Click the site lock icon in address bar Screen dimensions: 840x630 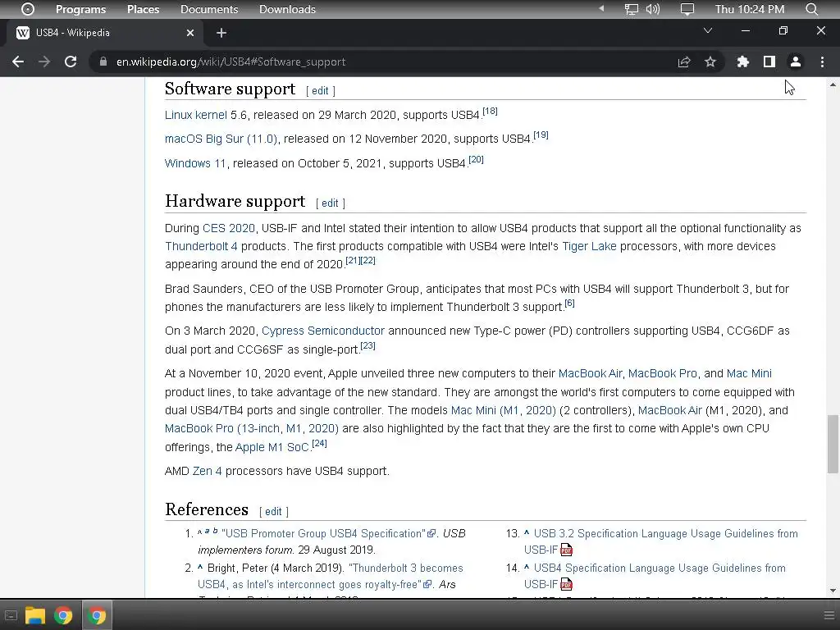click(x=103, y=62)
